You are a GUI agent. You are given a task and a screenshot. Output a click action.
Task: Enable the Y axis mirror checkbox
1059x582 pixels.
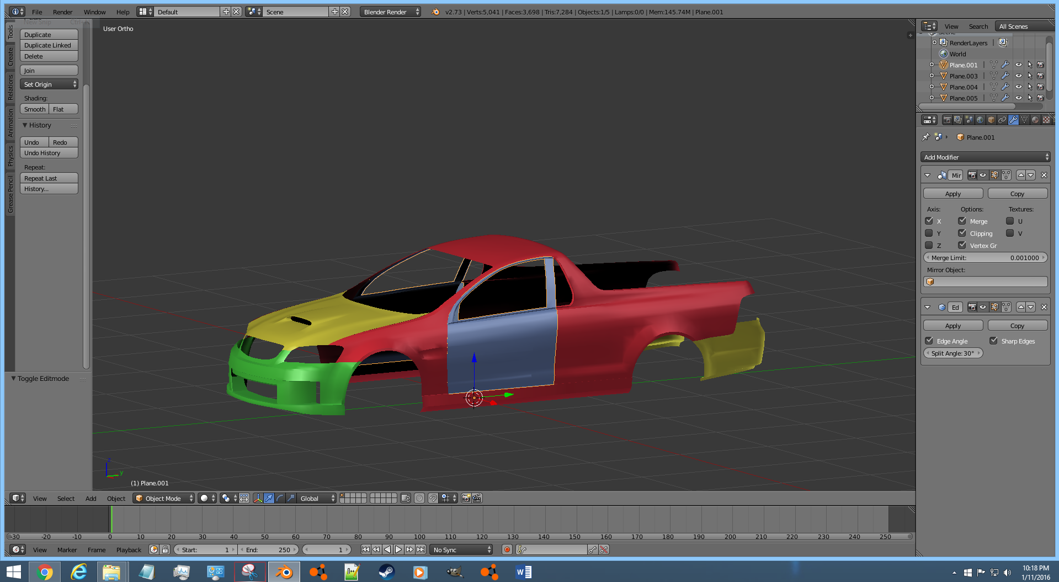coord(929,233)
